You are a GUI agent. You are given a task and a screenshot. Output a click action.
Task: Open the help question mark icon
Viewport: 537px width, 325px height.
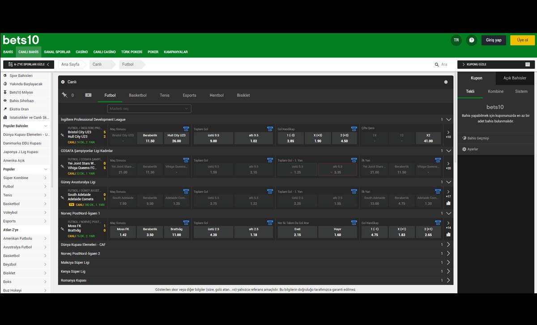[472, 40]
